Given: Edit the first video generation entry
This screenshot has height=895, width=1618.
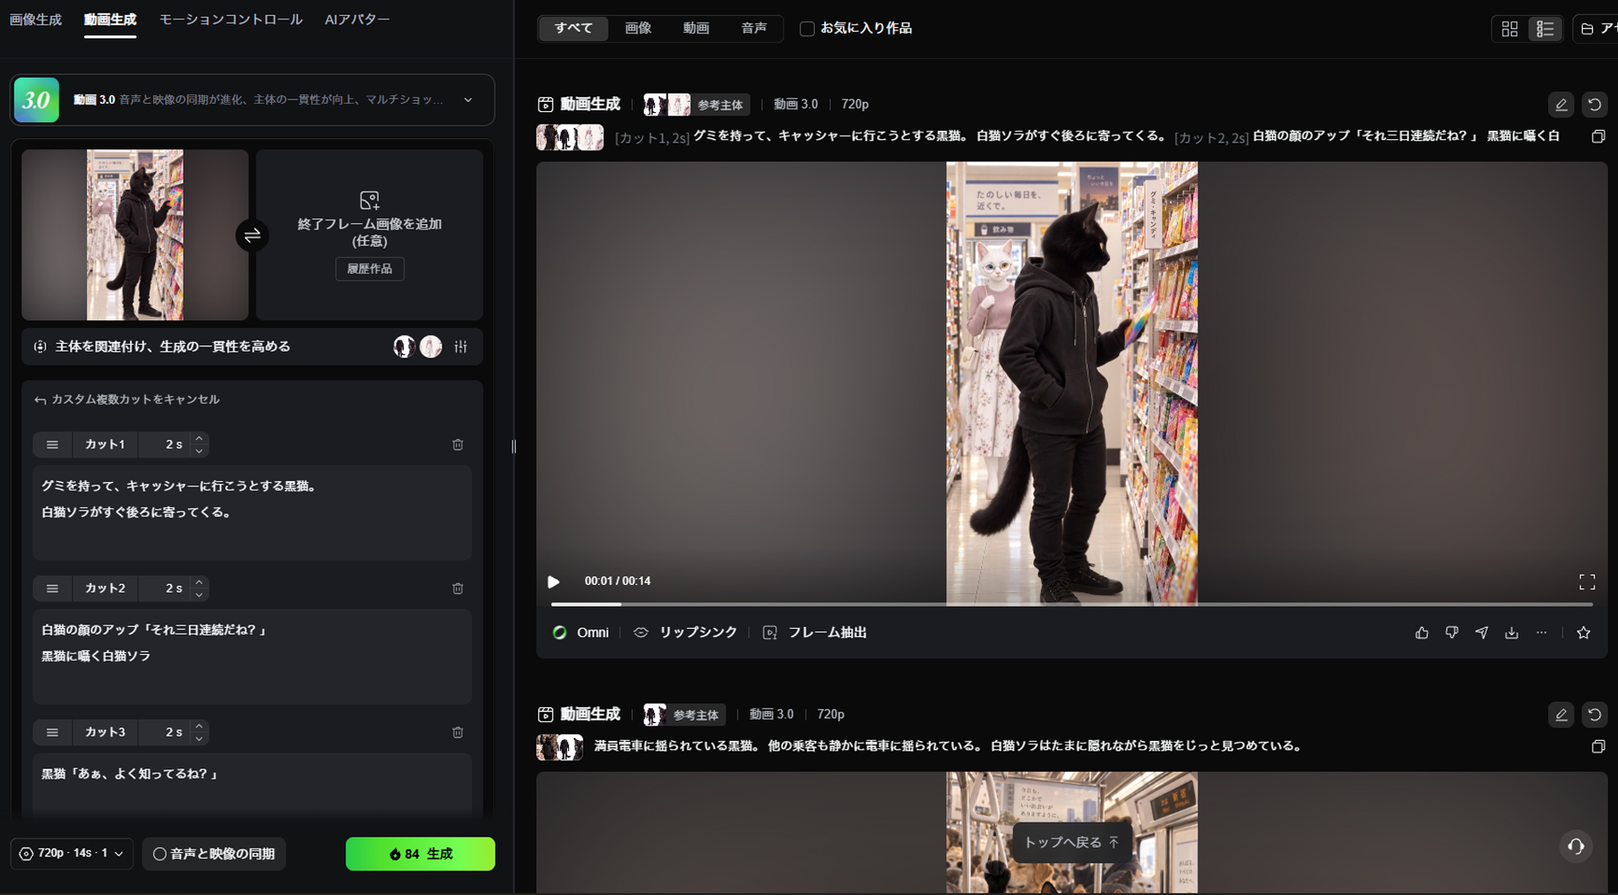Looking at the screenshot, I should pos(1561,105).
